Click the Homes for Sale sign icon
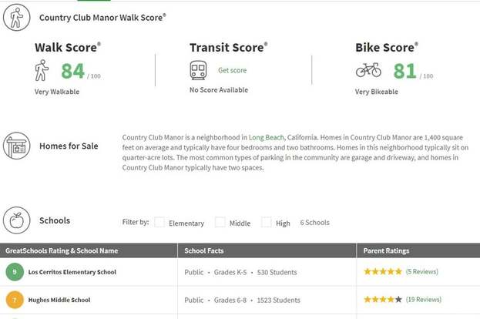Image resolution: width=480 pixels, height=319 pixels. (x=16, y=146)
